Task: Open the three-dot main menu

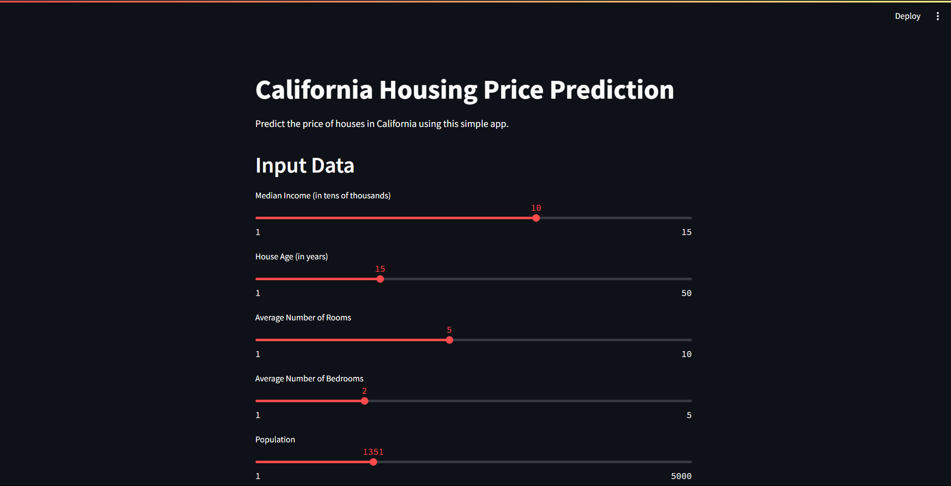Action: point(938,16)
